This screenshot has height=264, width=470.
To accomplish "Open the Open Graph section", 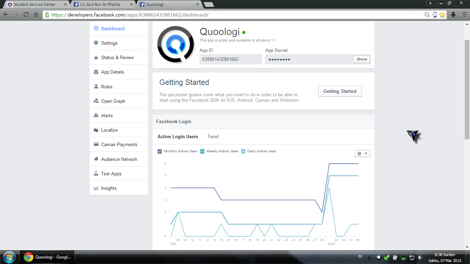I will (119, 101).
